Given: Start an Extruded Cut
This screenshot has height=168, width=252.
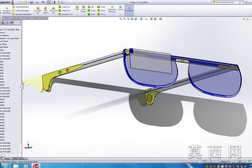Looking at the screenshot, I should pos(37,10).
